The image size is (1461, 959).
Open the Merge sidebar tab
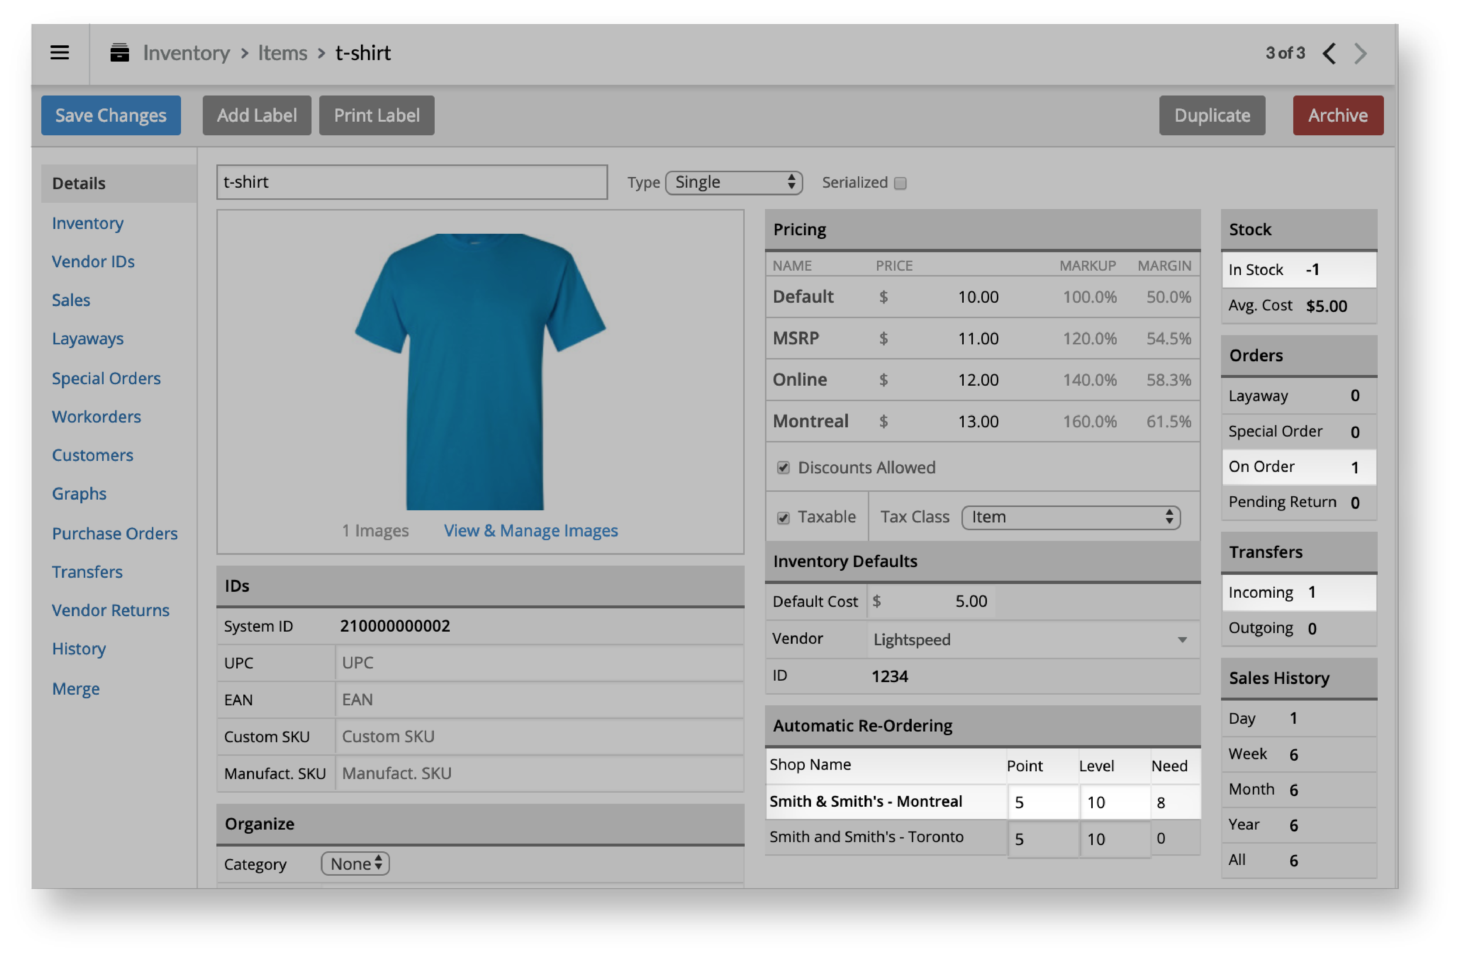tap(76, 689)
